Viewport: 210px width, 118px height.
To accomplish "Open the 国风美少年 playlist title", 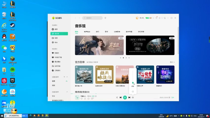I will tap(78, 86).
